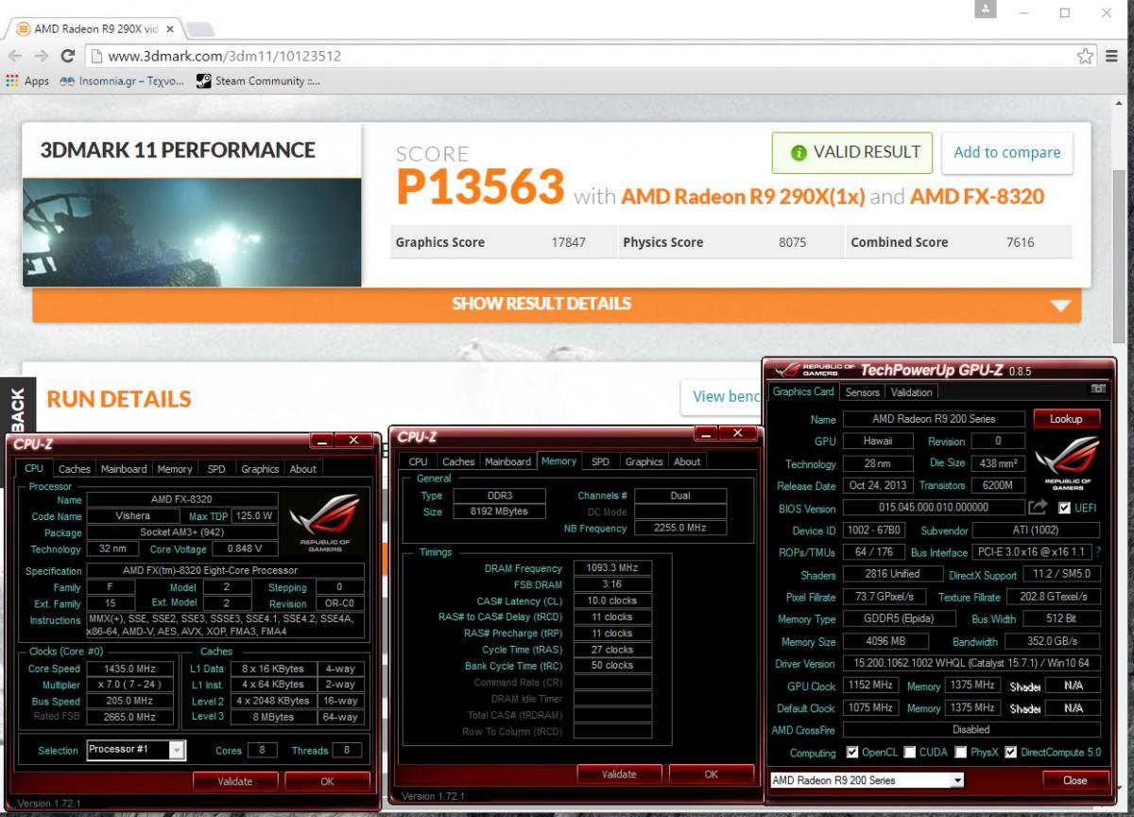Click the CPU-Z Specification field
Screen dimensions: 1134x817
[x=225, y=570]
